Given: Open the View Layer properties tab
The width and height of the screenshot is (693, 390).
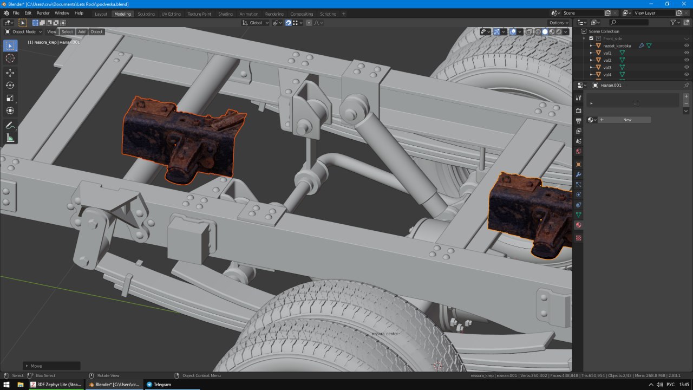Looking at the screenshot, I should tap(578, 131).
